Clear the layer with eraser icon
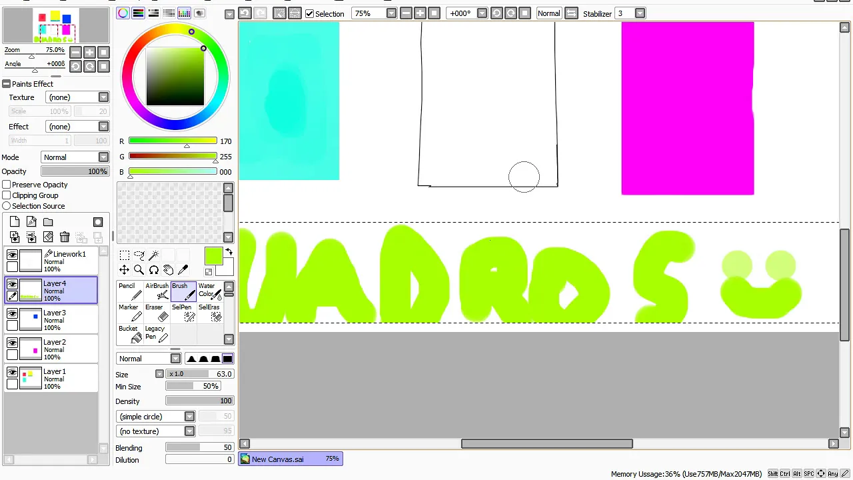The width and height of the screenshot is (853, 480). 48,237
